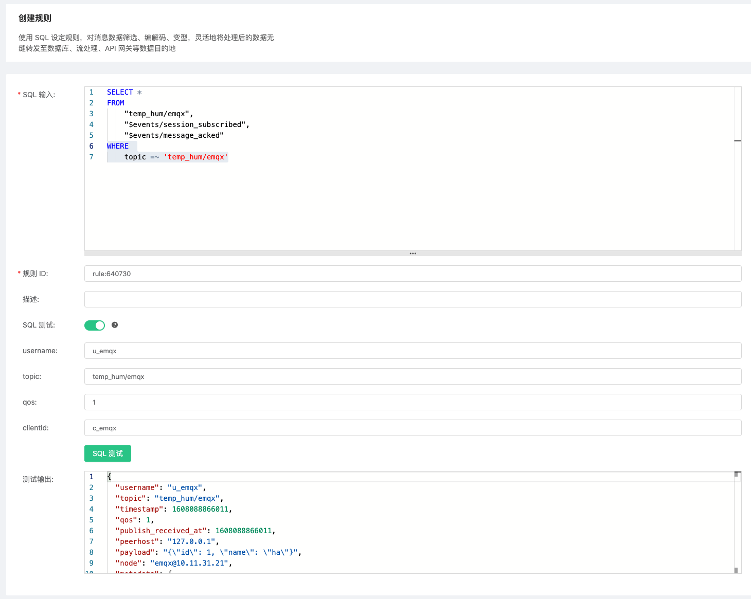Click the WHERE keyword on line 6
This screenshot has width=751, height=599.
[x=118, y=146]
